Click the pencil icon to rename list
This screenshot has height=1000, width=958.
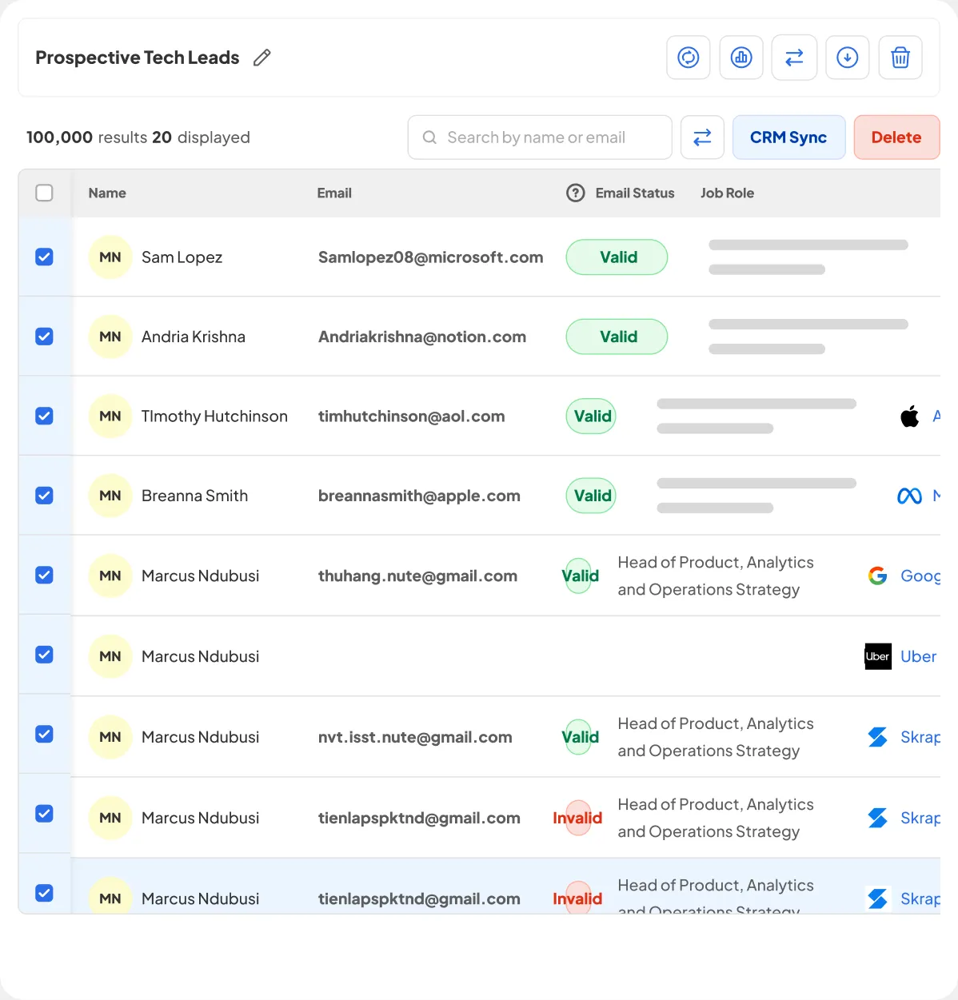pos(261,58)
